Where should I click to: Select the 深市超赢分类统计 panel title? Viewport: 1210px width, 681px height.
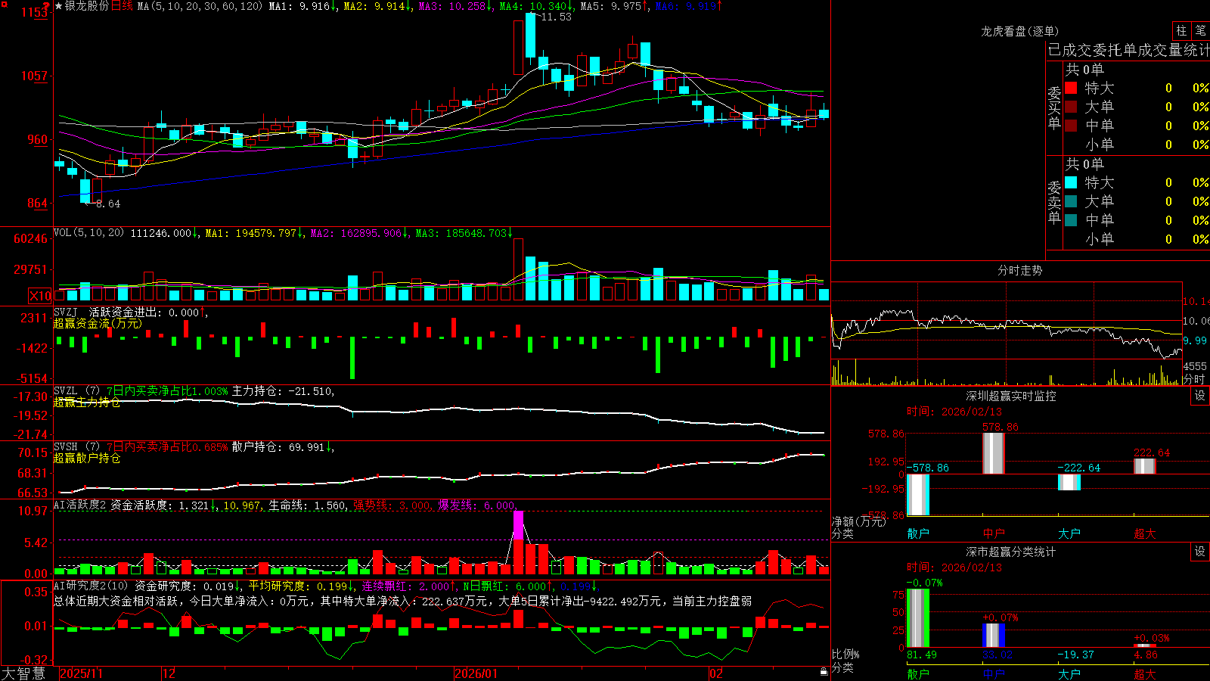pyautogui.click(x=1010, y=552)
